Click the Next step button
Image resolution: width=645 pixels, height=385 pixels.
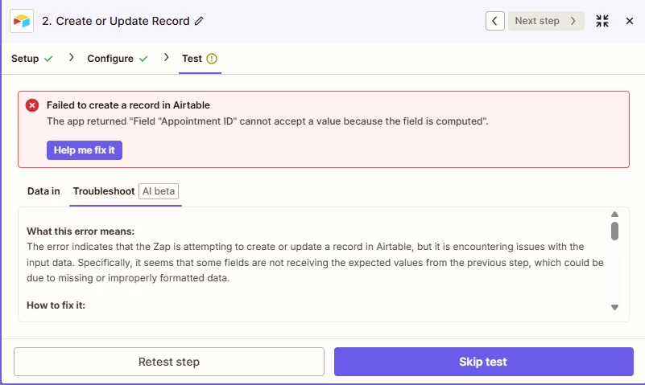546,21
